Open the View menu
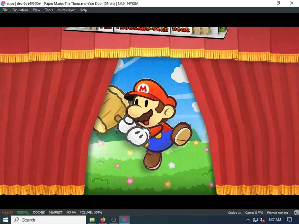 point(36,10)
